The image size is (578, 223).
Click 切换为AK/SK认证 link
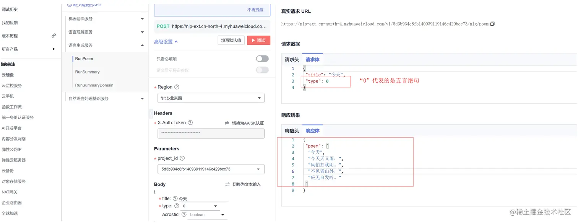point(248,123)
